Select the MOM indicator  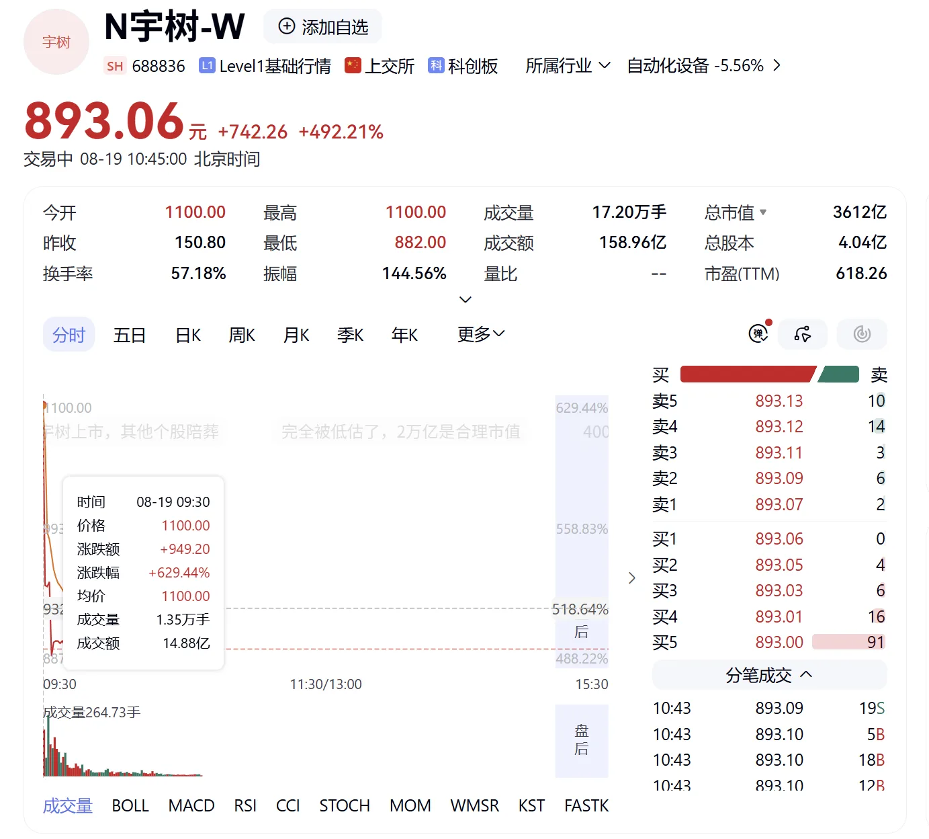410,805
